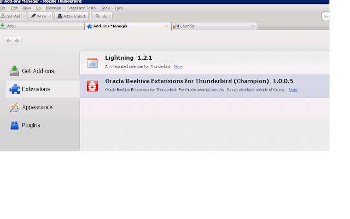Image resolution: width=350 pixels, height=219 pixels.
Task: Close the Add-ons Manager tab
Action: (166, 26)
